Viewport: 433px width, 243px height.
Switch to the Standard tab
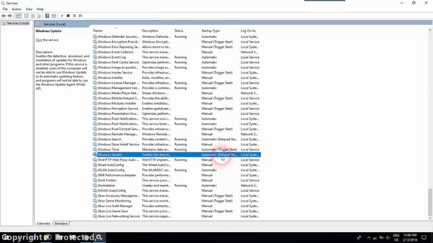coord(60,223)
